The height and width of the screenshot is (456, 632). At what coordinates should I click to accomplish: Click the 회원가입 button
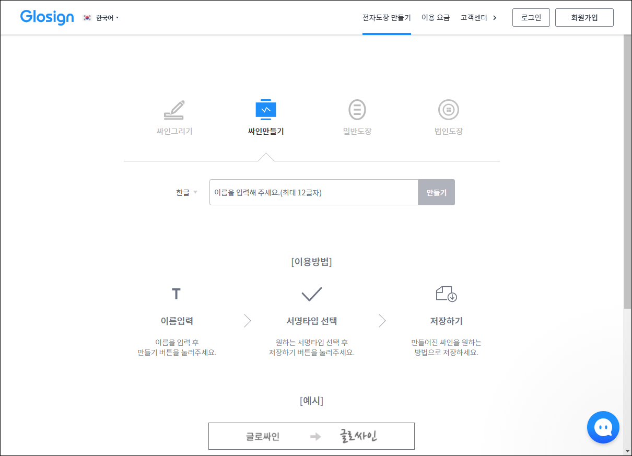click(x=584, y=17)
